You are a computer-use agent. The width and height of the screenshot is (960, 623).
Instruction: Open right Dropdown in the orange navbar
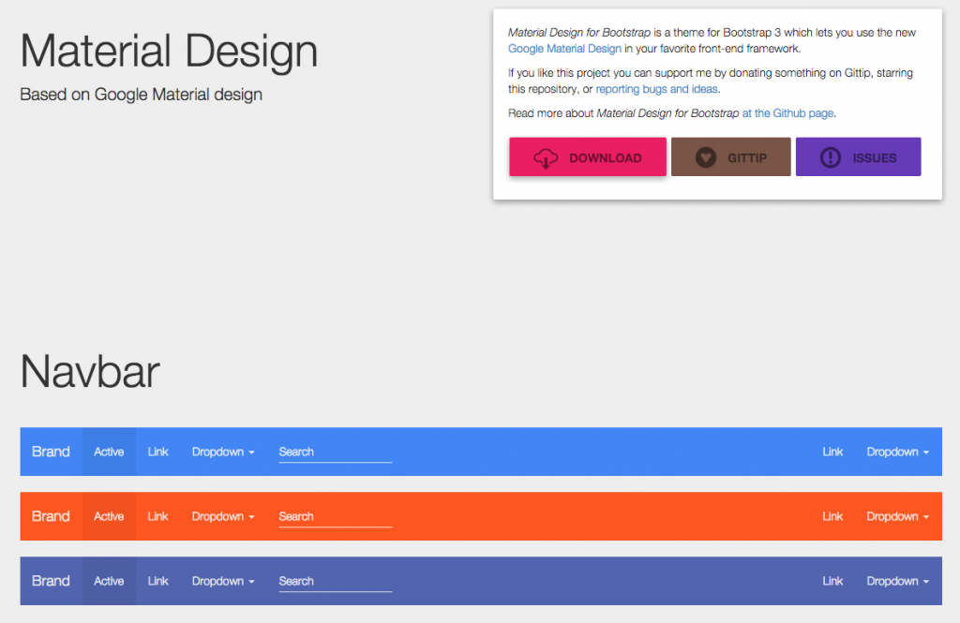(897, 516)
